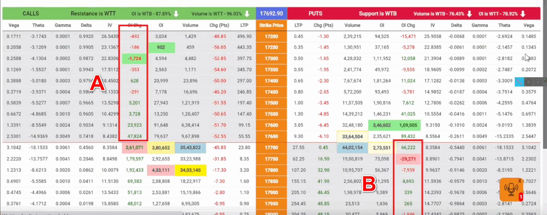Click the yellow highlighted 3,80,652 OI cell

161,148
